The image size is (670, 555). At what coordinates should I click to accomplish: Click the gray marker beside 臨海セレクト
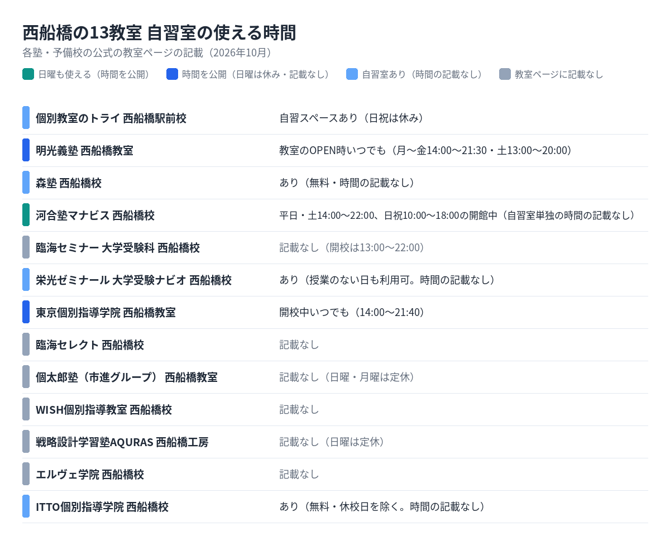[26, 345]
